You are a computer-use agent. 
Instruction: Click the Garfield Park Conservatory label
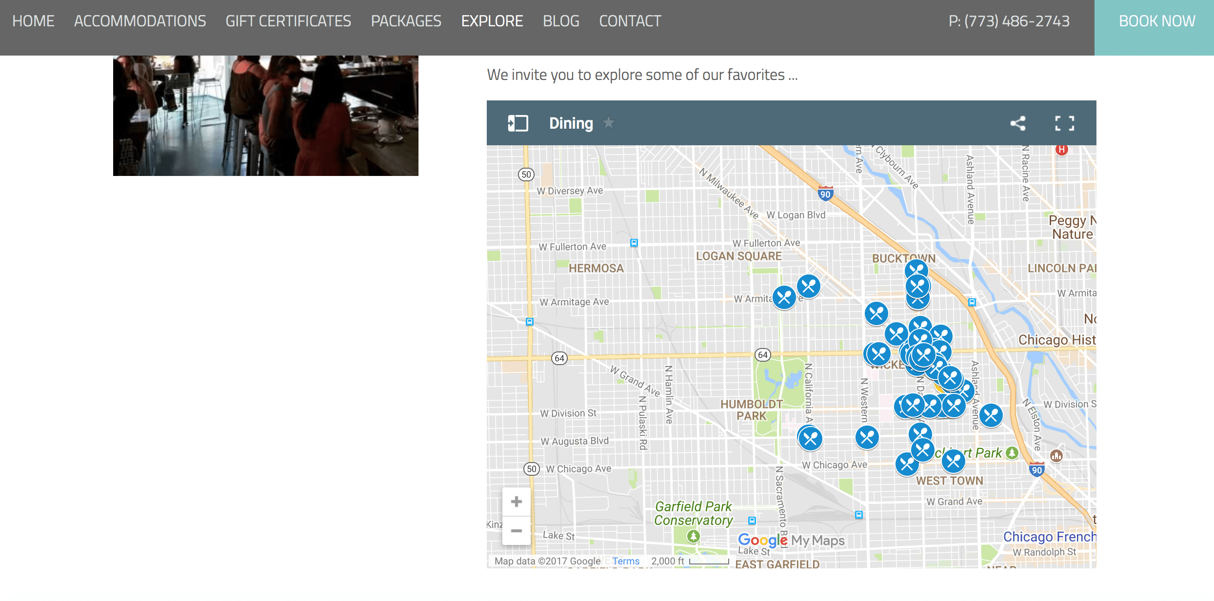point(693,513)
